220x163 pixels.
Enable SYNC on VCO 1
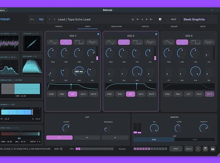pos(52,94)
